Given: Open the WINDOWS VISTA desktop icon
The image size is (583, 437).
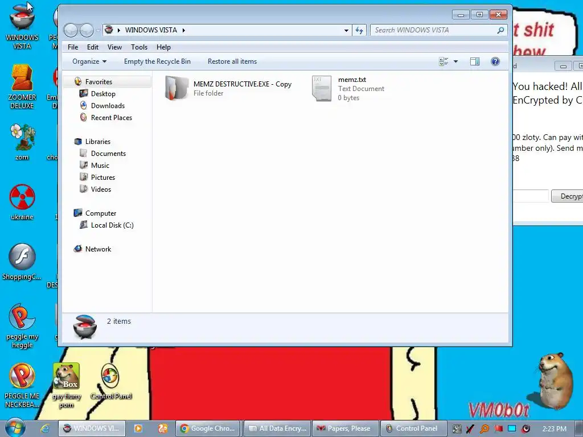Looking at the screenshot, I should 22,26.
